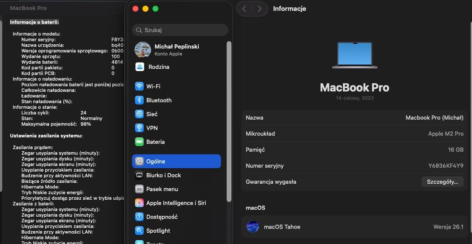Click the serial number Y6036KF4Y9
Screen dimensions: 472x244
pos(446,166)
